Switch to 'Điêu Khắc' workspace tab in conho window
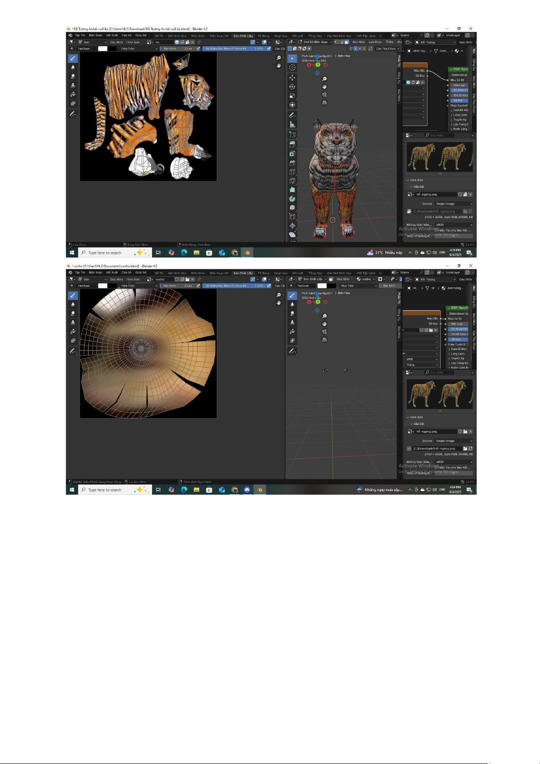 click(x=198, y=273)
